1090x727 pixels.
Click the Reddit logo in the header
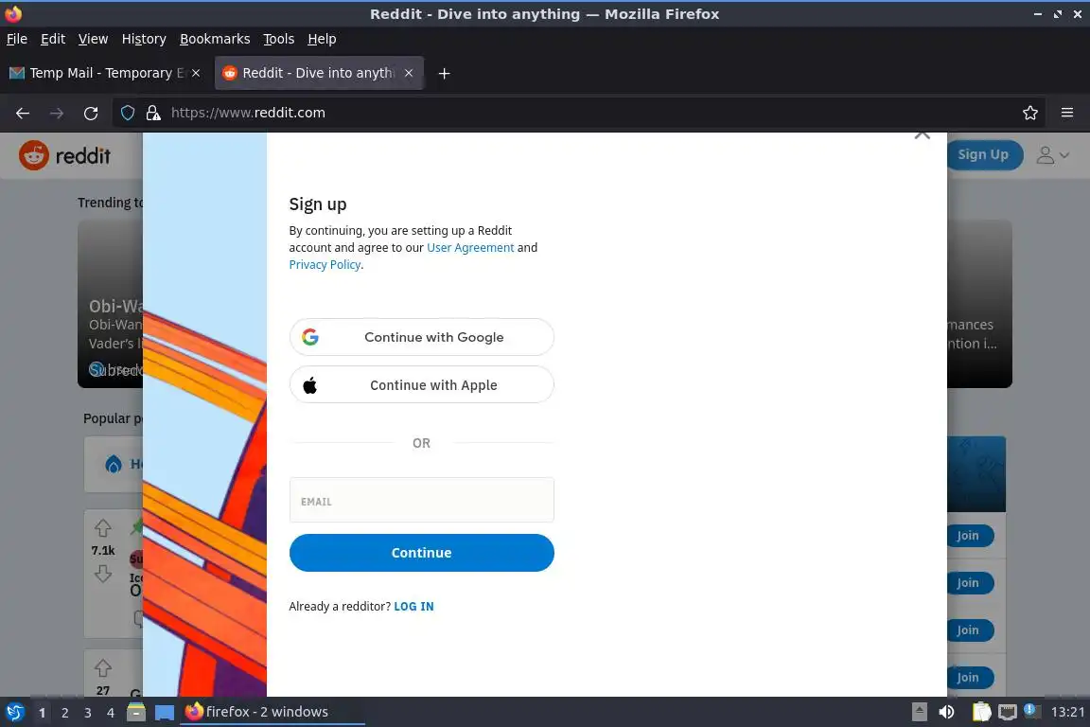click(64, 155)
